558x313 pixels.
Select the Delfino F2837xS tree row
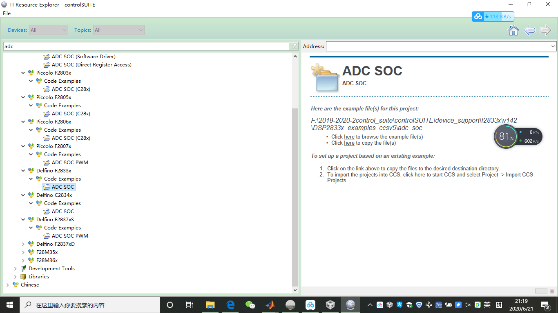(x=55, y=220)
